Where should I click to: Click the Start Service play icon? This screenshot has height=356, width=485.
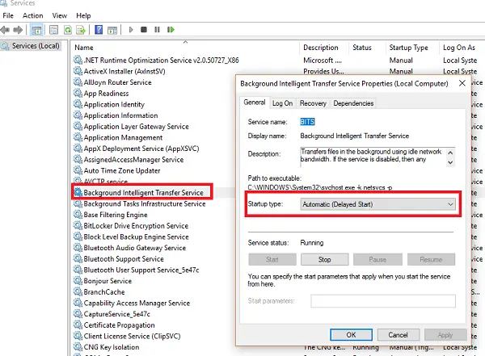click(x=131, y=30)
